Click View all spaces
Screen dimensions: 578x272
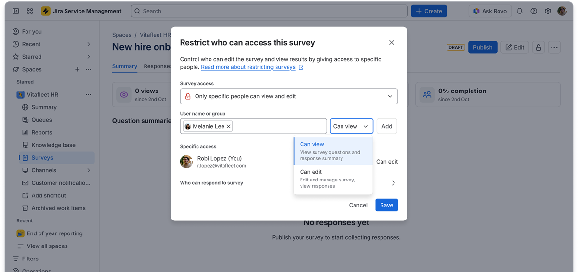point(47,246)
